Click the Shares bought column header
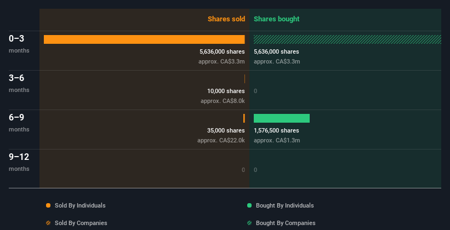Image resolution: width=450 pixels, height=230 pixels. point(276,19)
